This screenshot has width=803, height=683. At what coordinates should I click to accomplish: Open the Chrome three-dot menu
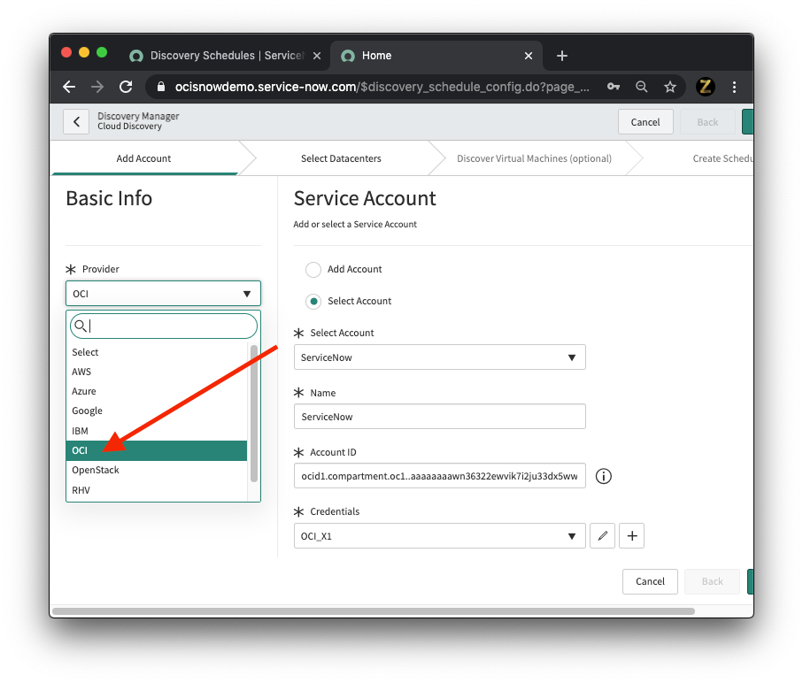pyautogui.click(x=734, y=87)
